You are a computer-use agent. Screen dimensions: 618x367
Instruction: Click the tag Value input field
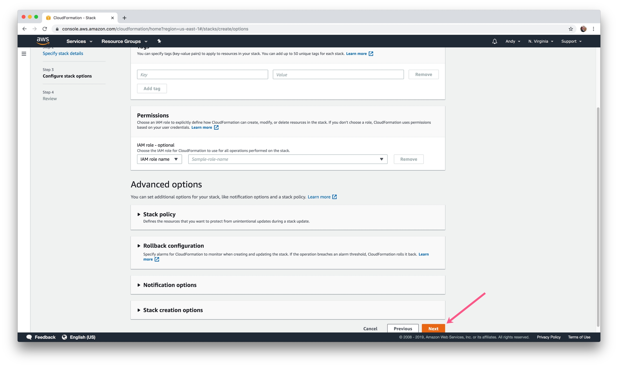coord(338,75)
